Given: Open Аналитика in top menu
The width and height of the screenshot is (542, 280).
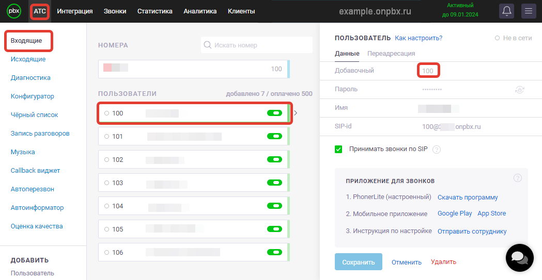Looking at the screenshot, I should [x=200, y=11].
